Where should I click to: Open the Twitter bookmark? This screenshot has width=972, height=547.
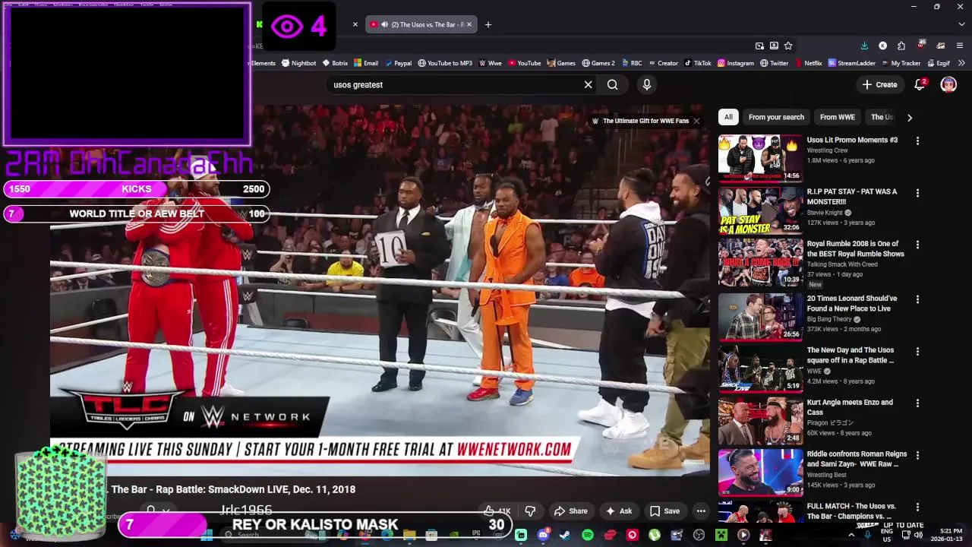tap(774, 63)
